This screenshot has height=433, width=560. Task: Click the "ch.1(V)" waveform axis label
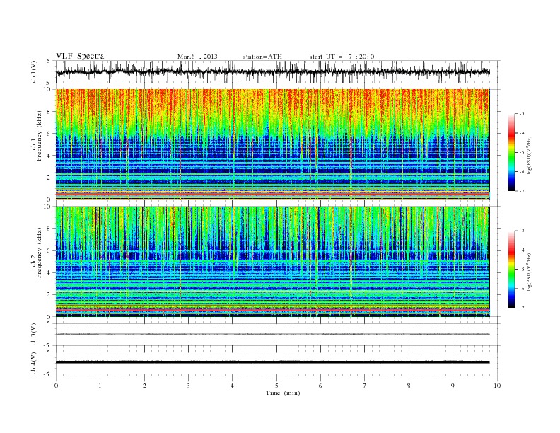click(33, 71)
